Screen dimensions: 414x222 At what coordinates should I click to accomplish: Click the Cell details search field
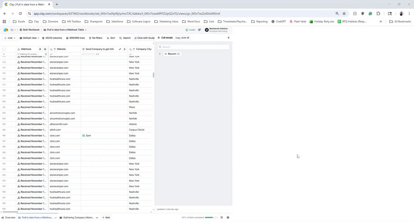click(194, 47)
